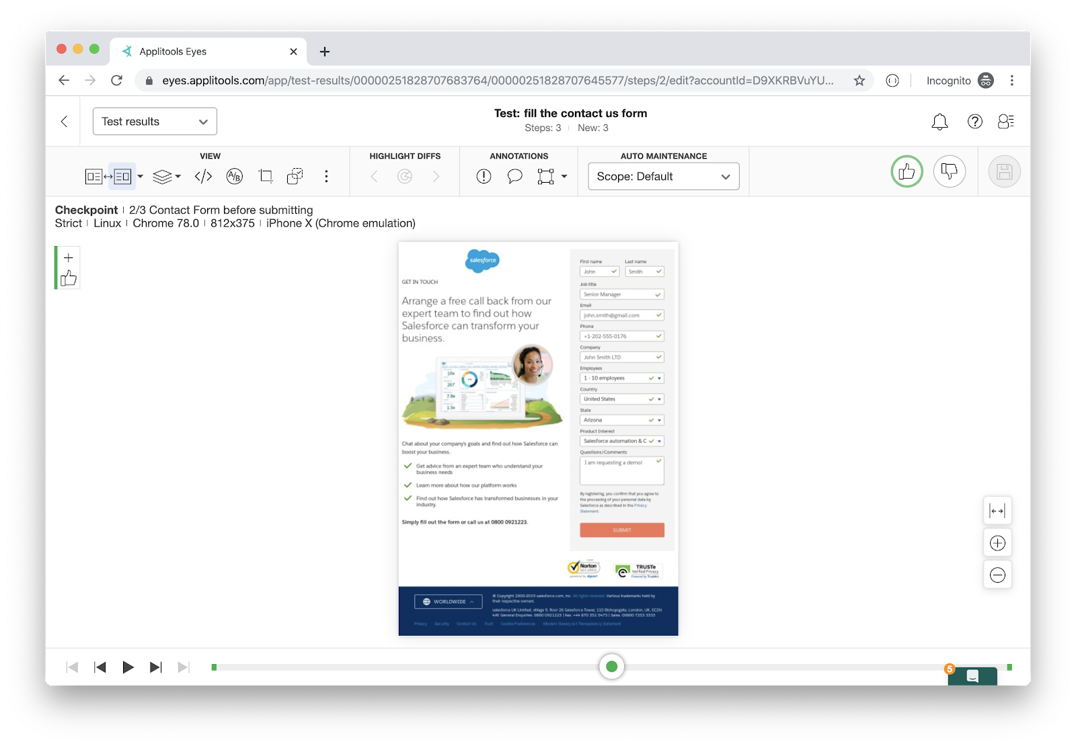Toggle baseline-only view mode
The width and height of the screenshot is (1076, 746).
point(93,177)
